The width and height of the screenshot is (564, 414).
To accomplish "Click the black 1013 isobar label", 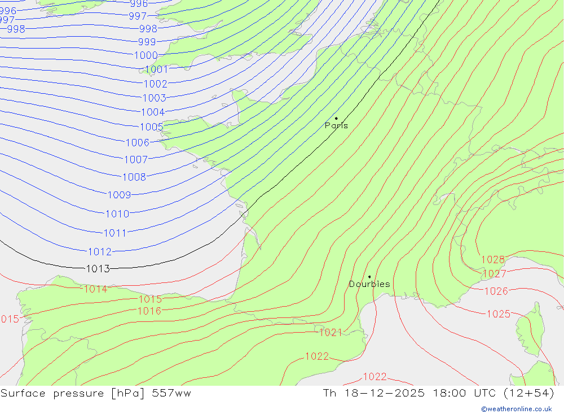I will pyautogui.click(x=98, y=269).
